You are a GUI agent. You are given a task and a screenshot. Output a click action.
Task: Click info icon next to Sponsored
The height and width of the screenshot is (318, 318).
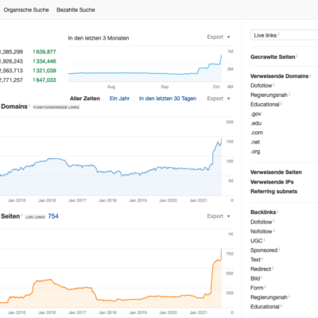click(279, 249)
